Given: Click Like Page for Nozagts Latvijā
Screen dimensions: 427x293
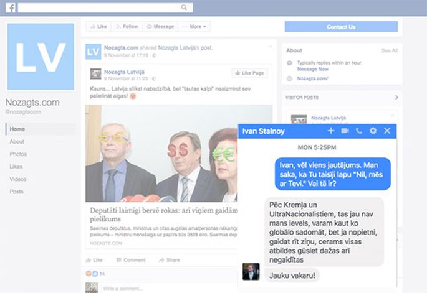Looking at the screenshot, I should tap(250, 73).
